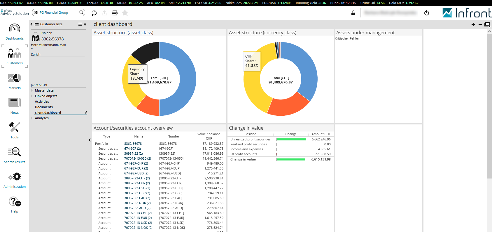Open the Dashboards section

click(x=15, y=32)
